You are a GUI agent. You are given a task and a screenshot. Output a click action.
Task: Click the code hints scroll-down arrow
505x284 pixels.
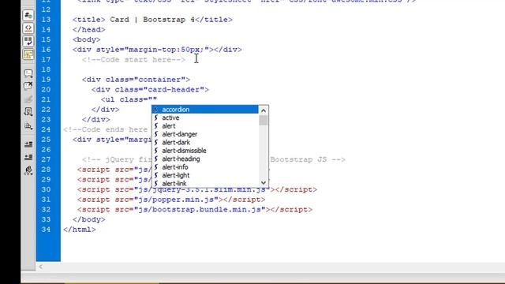point(264,182)
